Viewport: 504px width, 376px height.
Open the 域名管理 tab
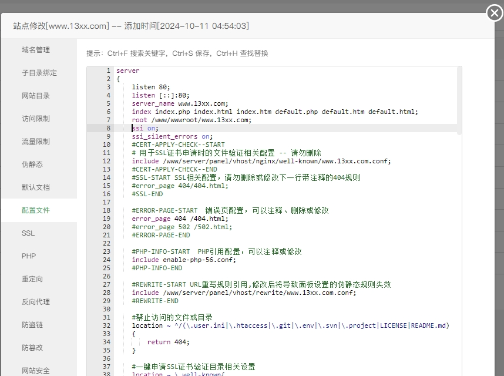tap(36, 50)
